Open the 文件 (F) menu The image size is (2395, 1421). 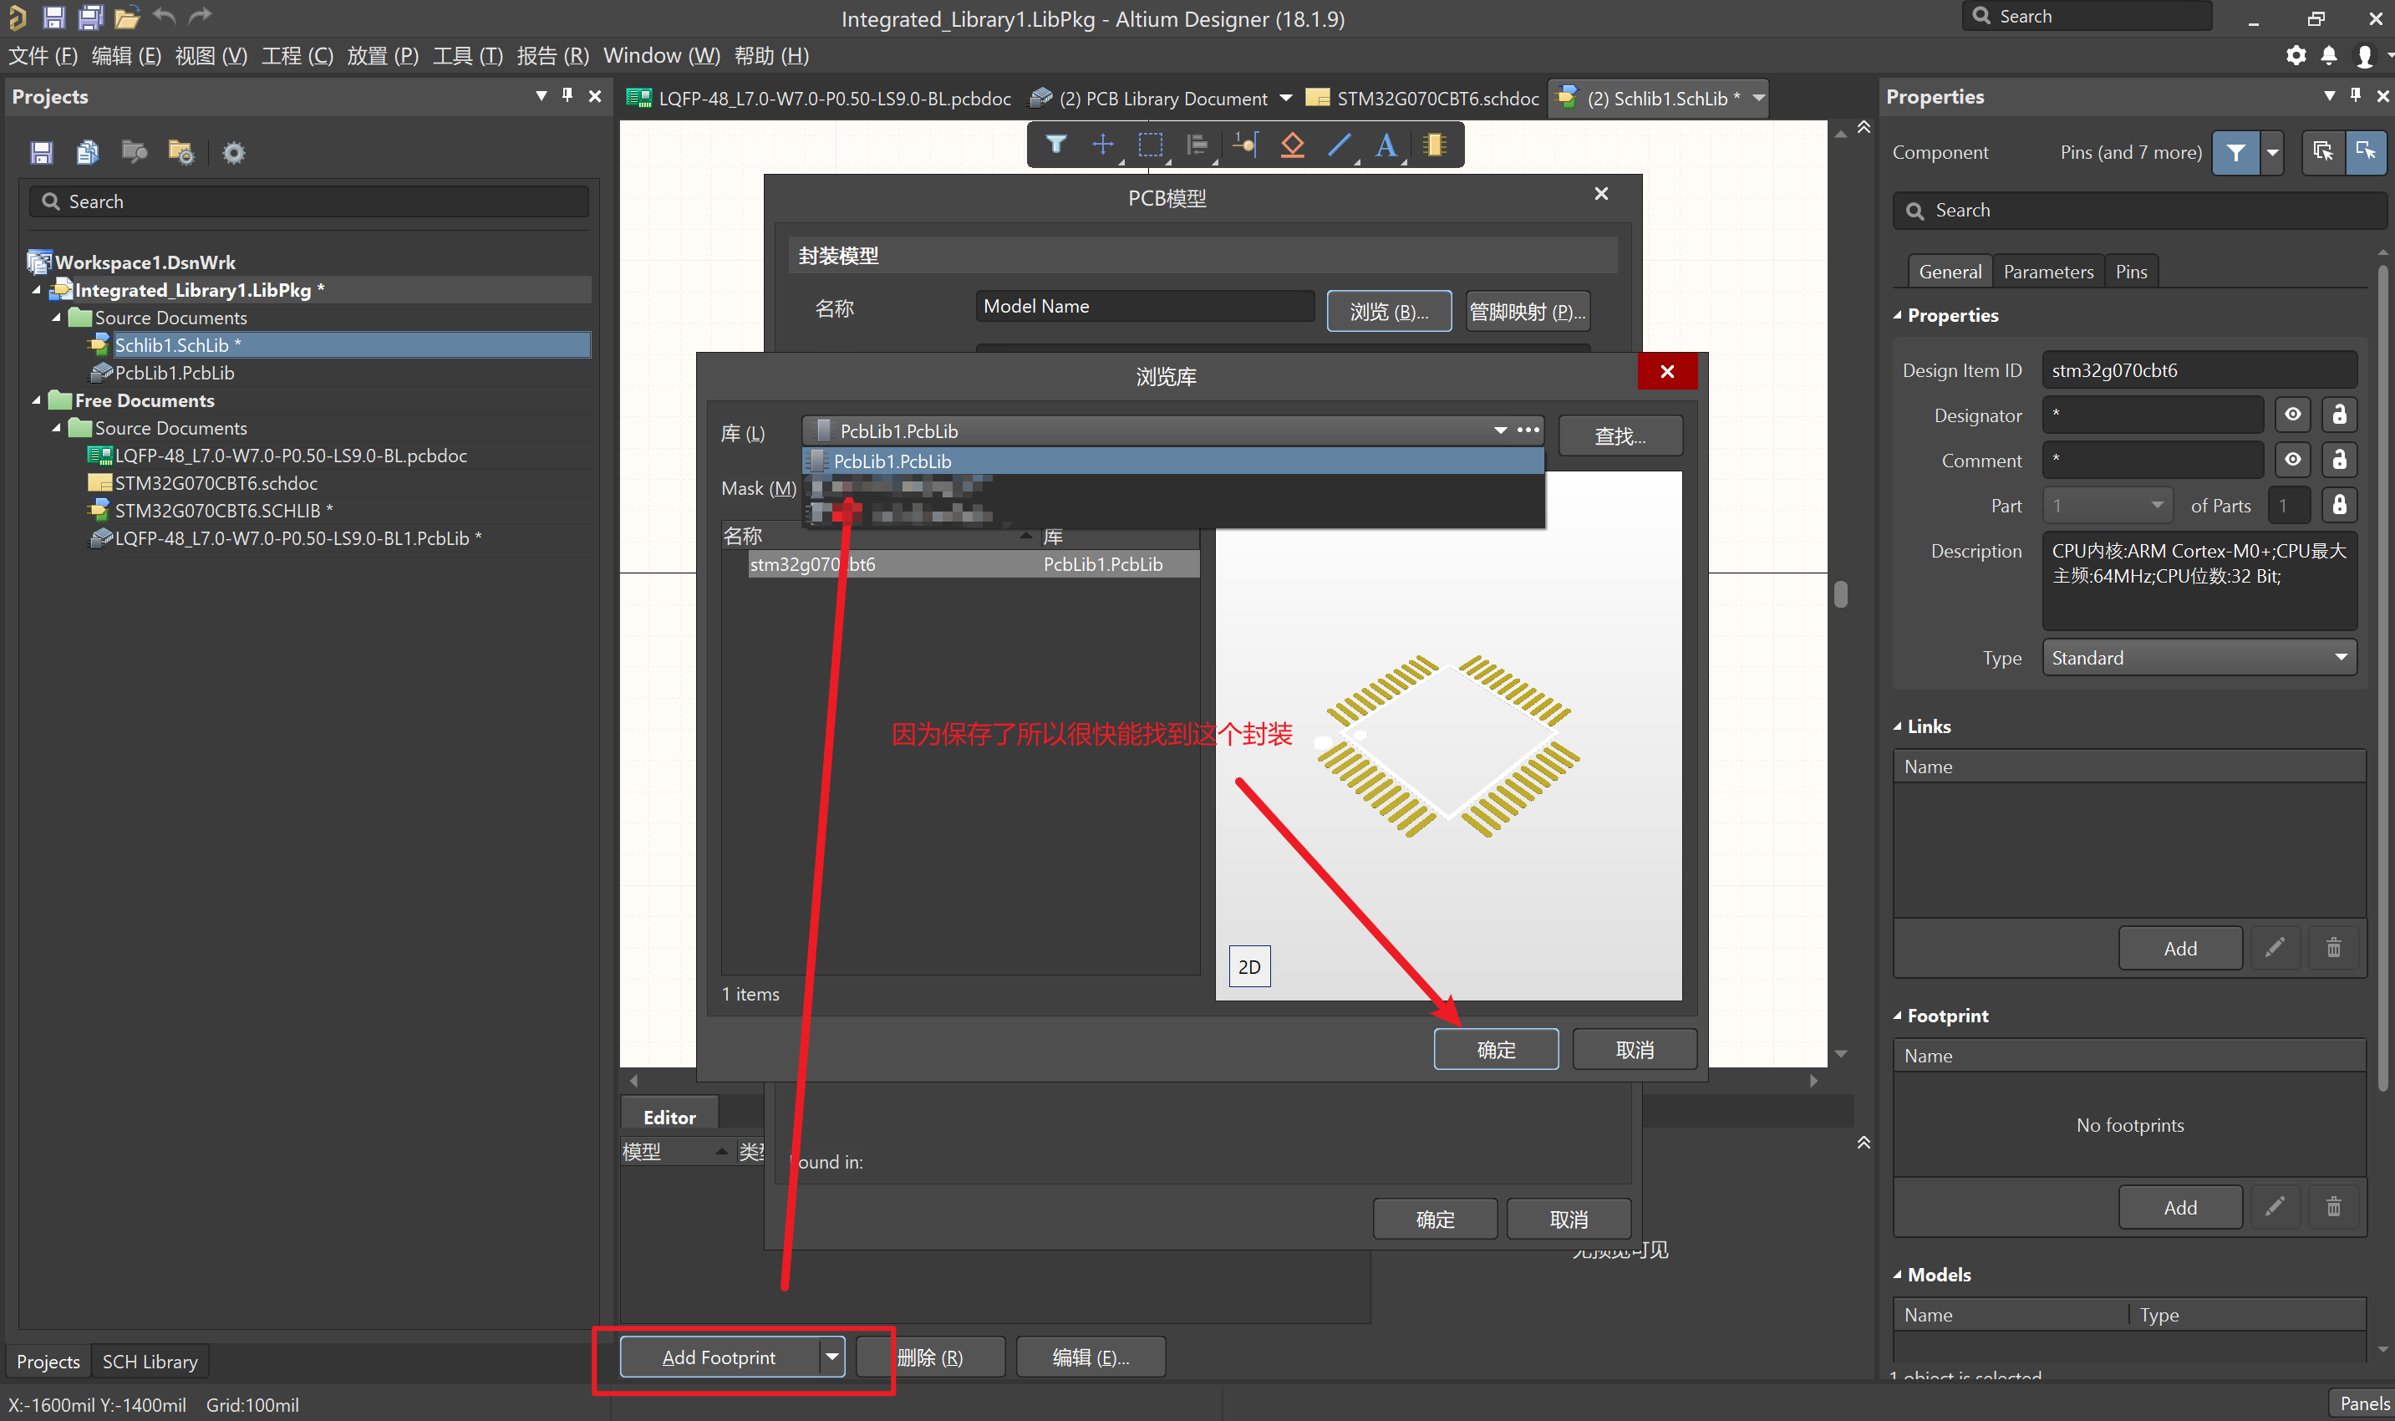point(43,55)
